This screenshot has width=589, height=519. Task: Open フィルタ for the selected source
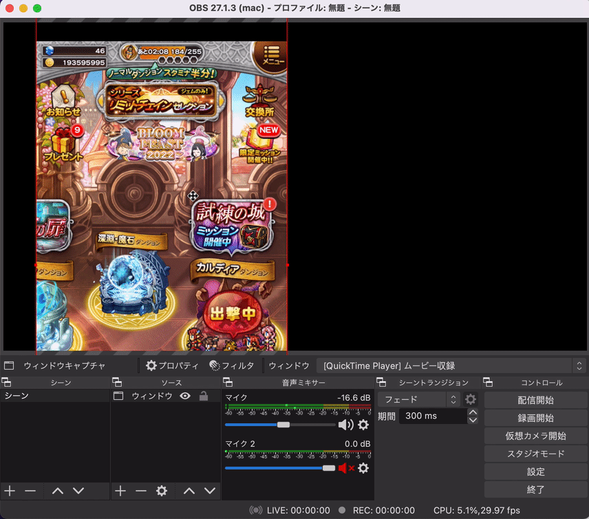(x=231, y=366)
